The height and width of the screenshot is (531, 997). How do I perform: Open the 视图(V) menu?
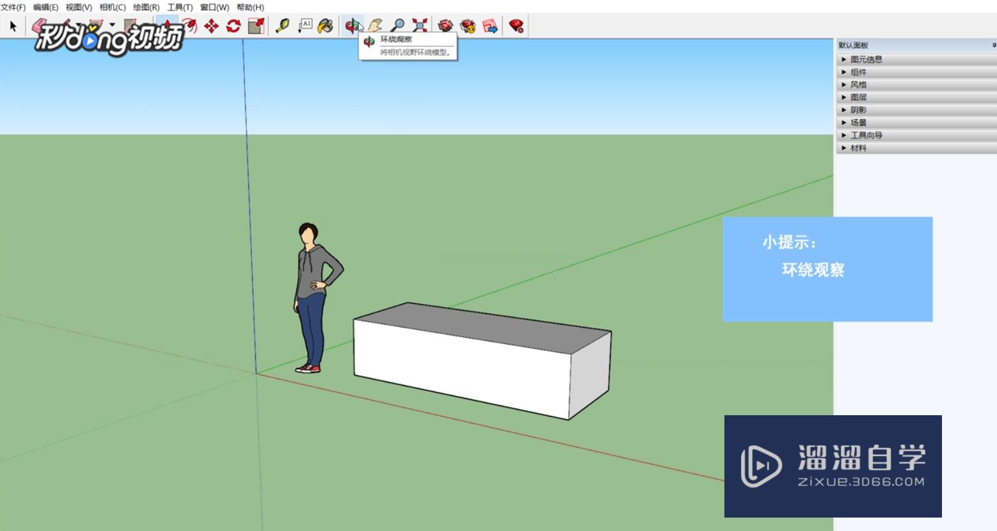coord(79,7)
